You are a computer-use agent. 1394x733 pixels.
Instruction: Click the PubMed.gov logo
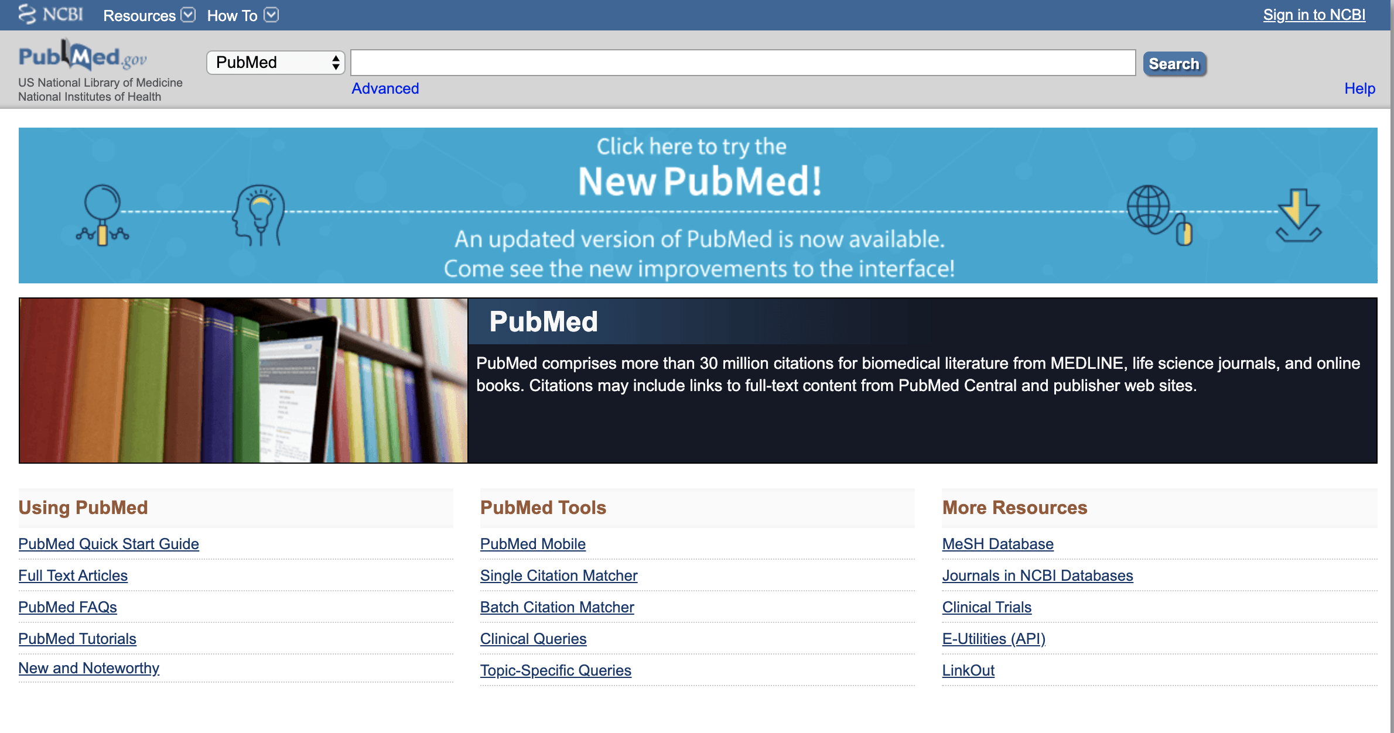[82, 56]
